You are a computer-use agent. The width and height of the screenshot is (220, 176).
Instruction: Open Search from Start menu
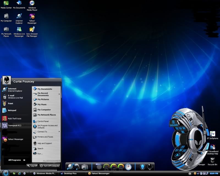click(x=46, y=148)
